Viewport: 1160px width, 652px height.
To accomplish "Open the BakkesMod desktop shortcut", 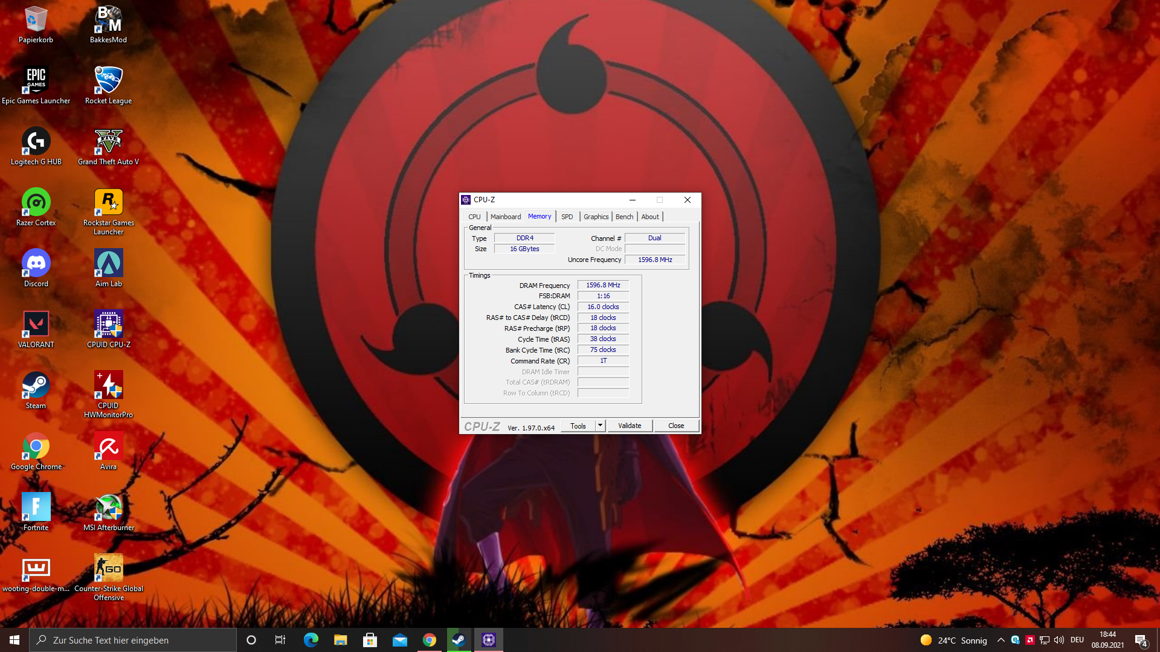I will point(108,20).
